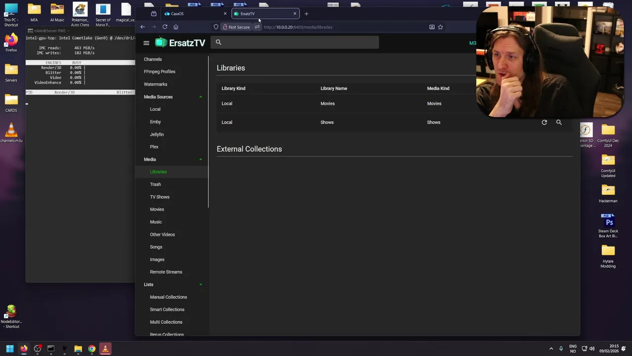Image resolution: width=632 pixels, height=356 pixels.
Task: Click the terminal window title bar
Action: point(80,31)
